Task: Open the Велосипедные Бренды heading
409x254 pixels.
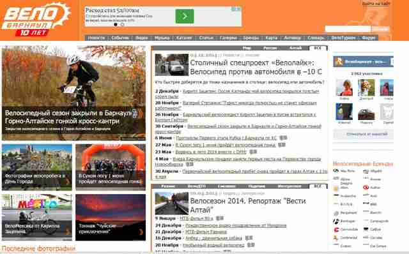Action: coord(363,164)
